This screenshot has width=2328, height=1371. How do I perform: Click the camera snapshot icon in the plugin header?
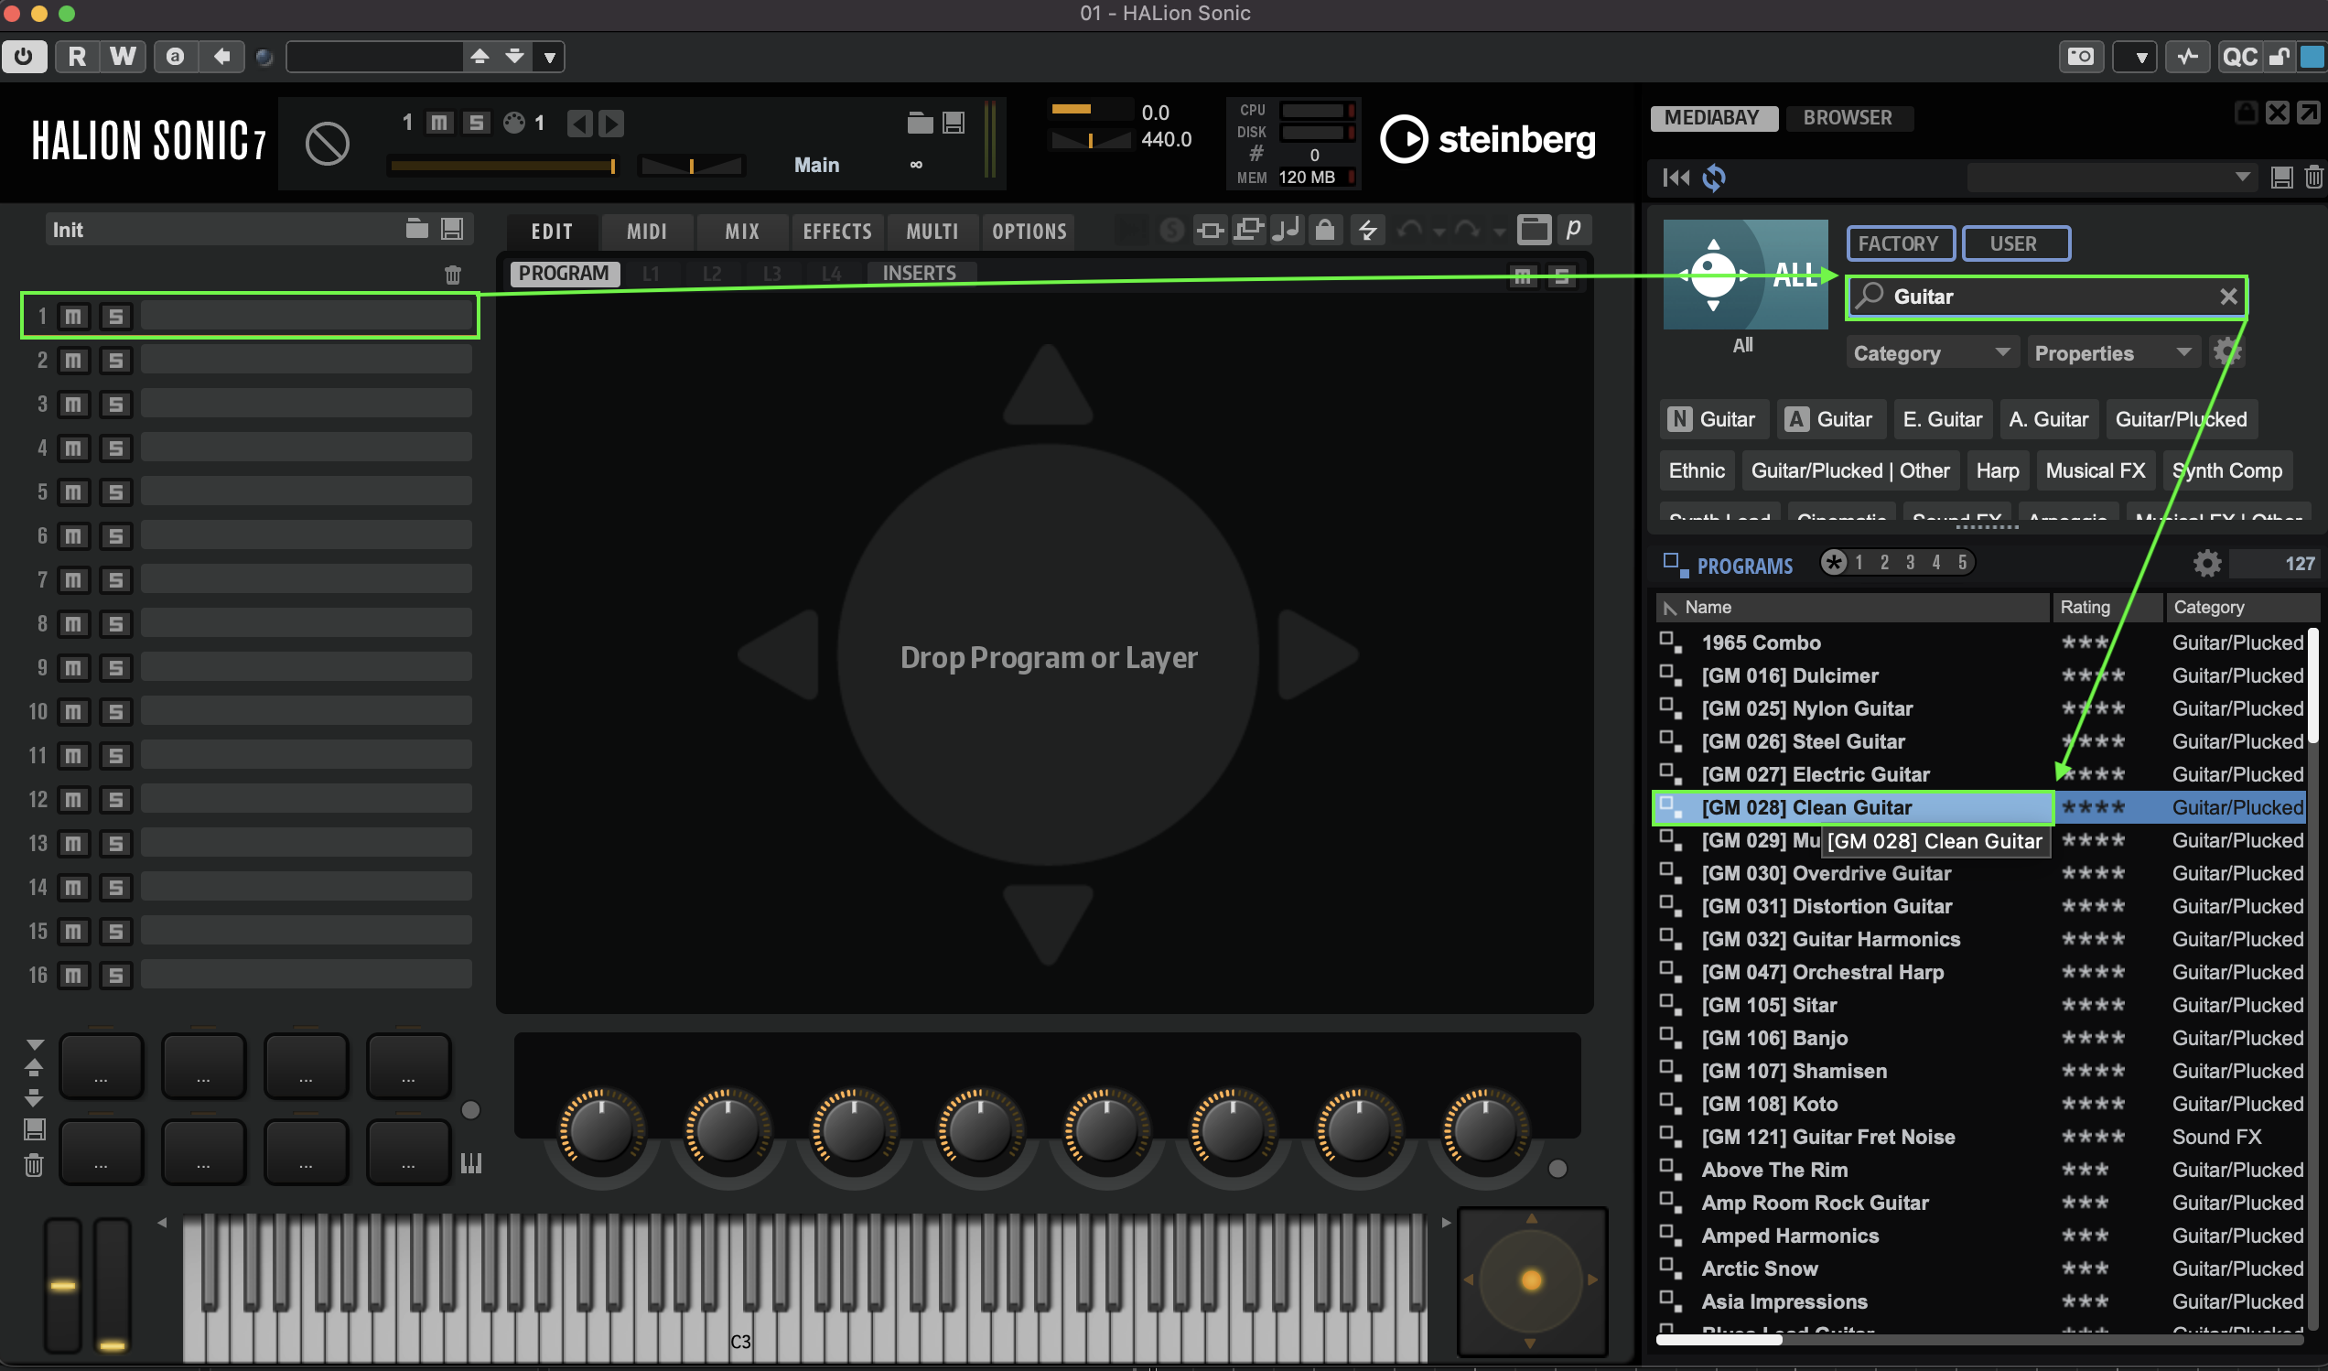[2080, 57]
